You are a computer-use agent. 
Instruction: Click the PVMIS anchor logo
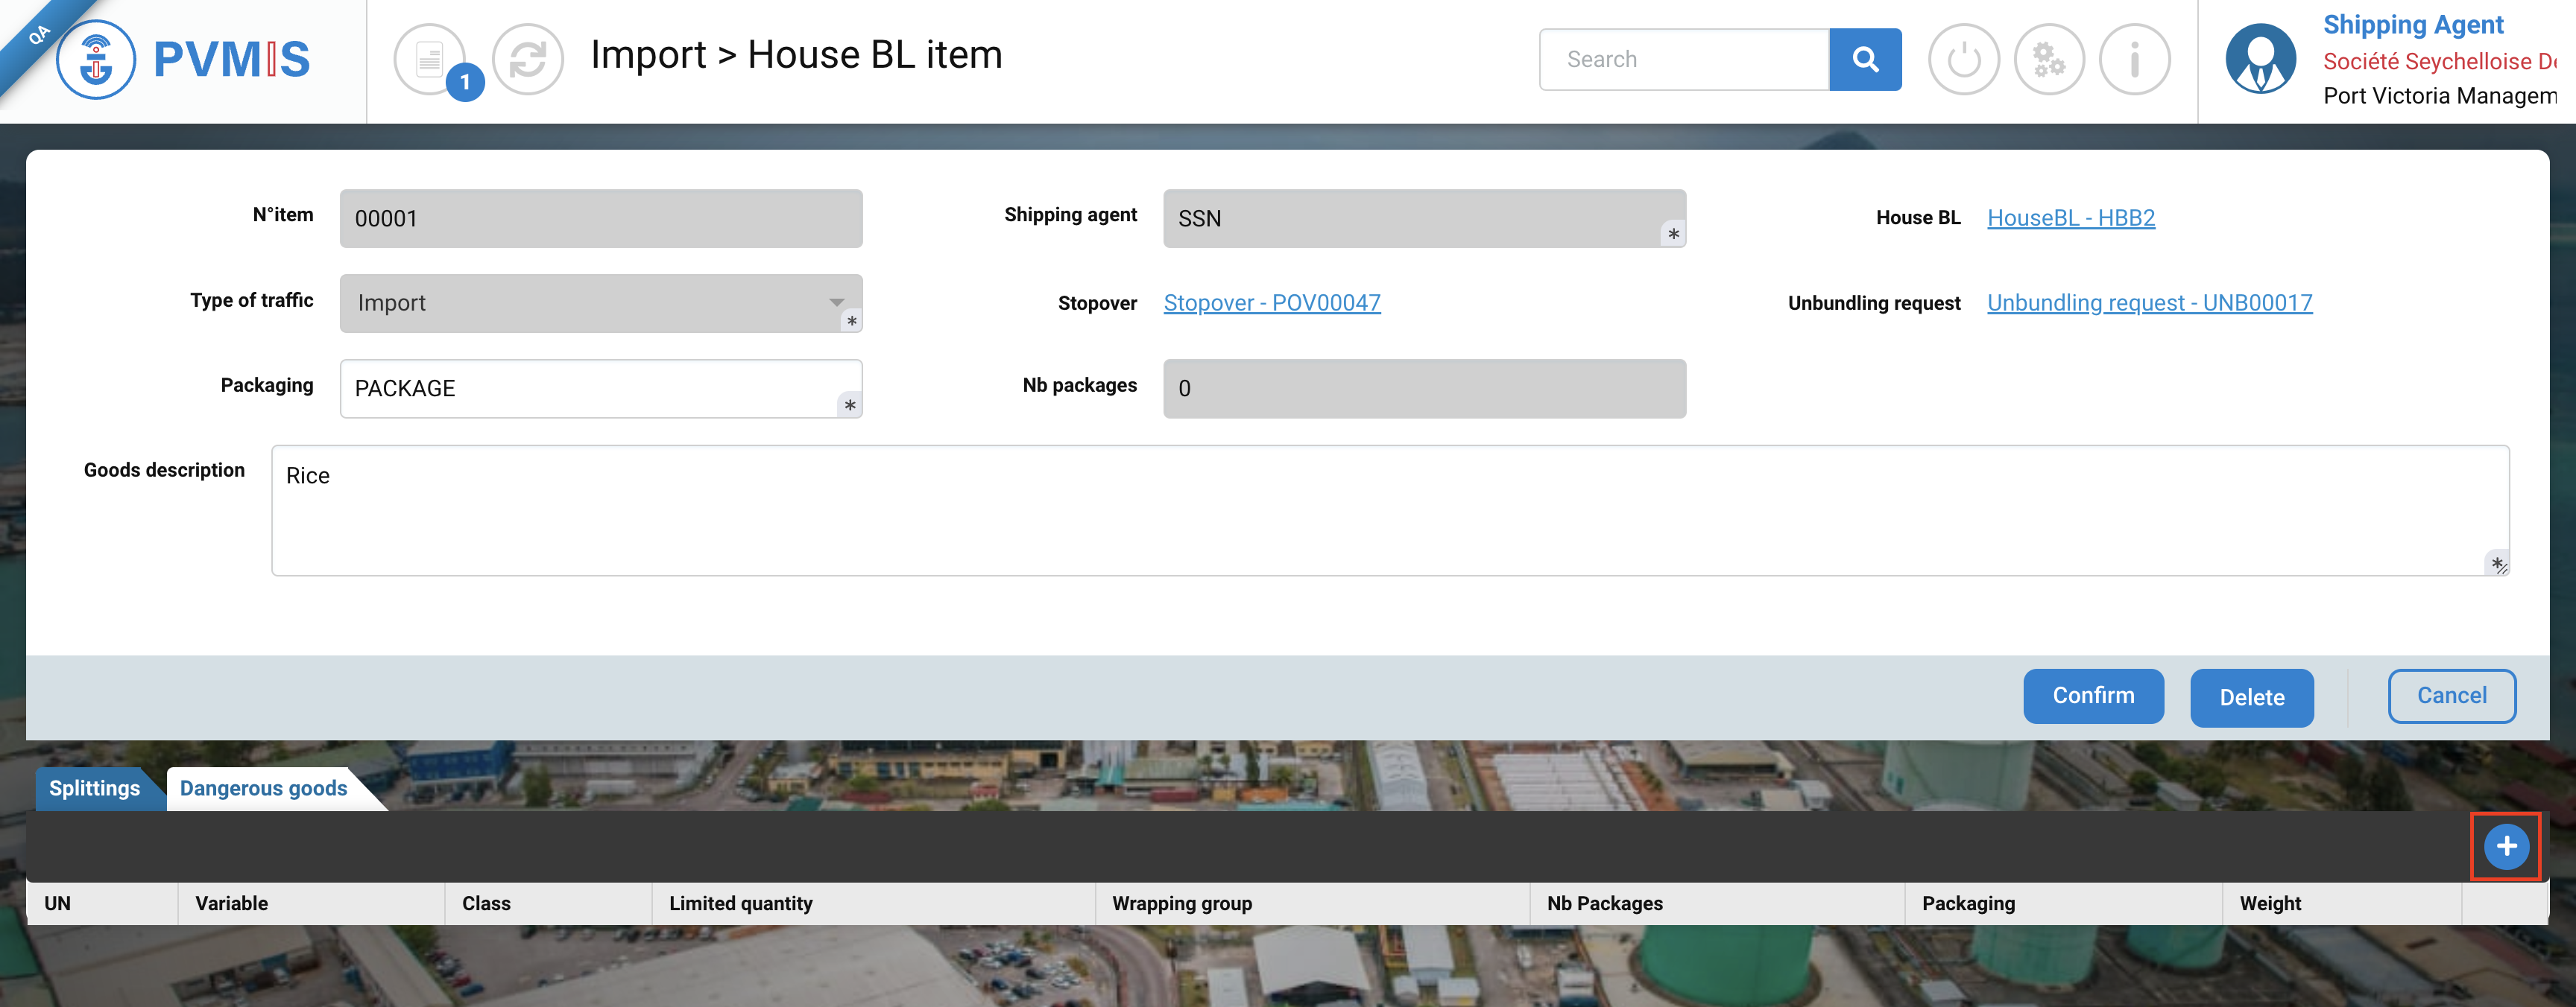[96, 60]
